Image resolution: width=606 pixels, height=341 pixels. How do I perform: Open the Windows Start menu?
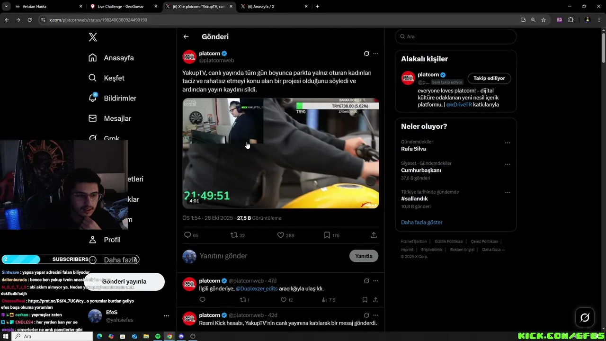pos(6,336)
